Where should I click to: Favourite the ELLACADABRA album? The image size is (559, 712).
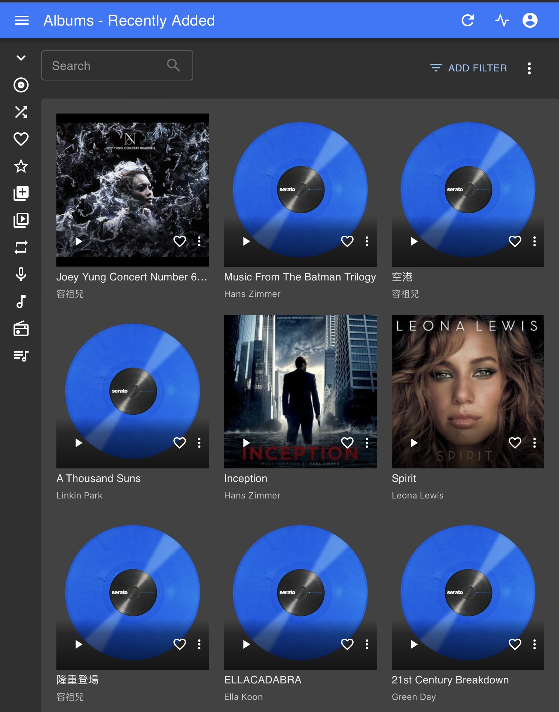[x=347, y=644]
